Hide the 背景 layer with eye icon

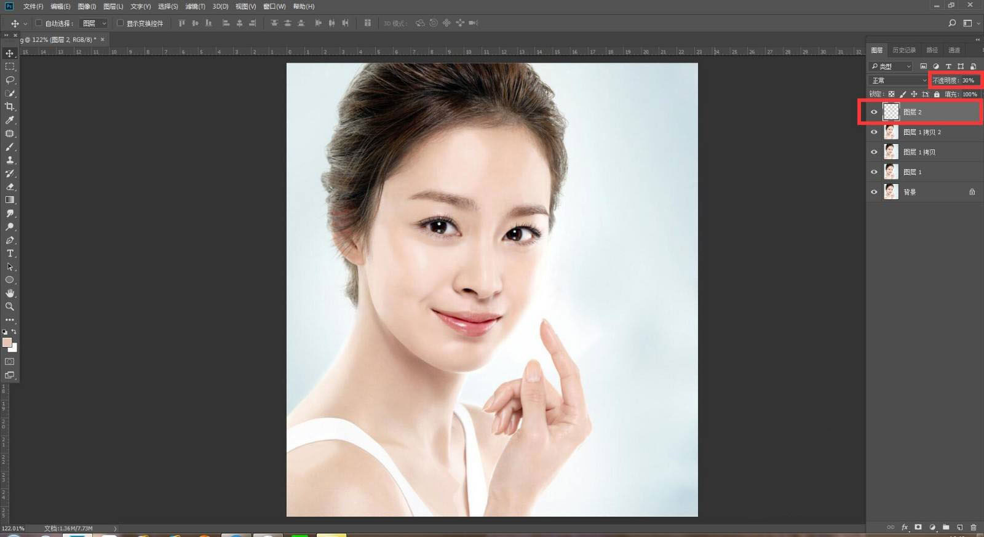point(874,192)
